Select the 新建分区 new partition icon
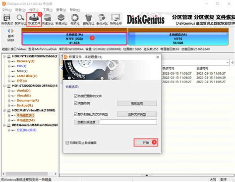This screenshot has height=182, width=235. [x=61, y=19]
